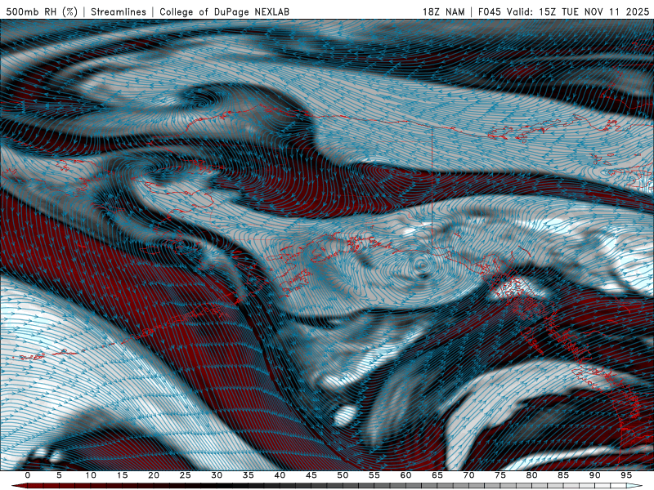Select the colorbar value "60"

pyautogui.click(x=405, y=475)
